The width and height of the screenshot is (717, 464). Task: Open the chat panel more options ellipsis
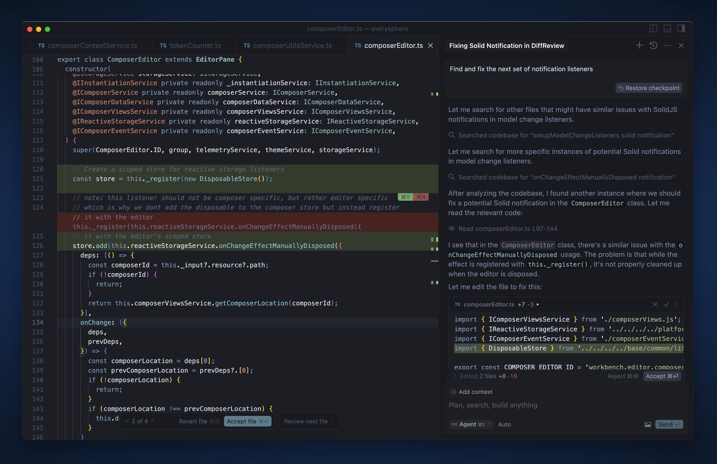coord(667,45)
